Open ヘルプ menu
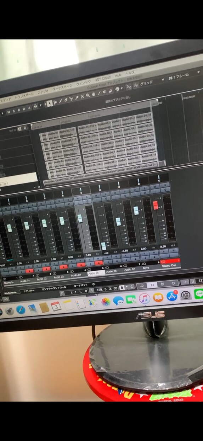 click(x=130, y=72)
